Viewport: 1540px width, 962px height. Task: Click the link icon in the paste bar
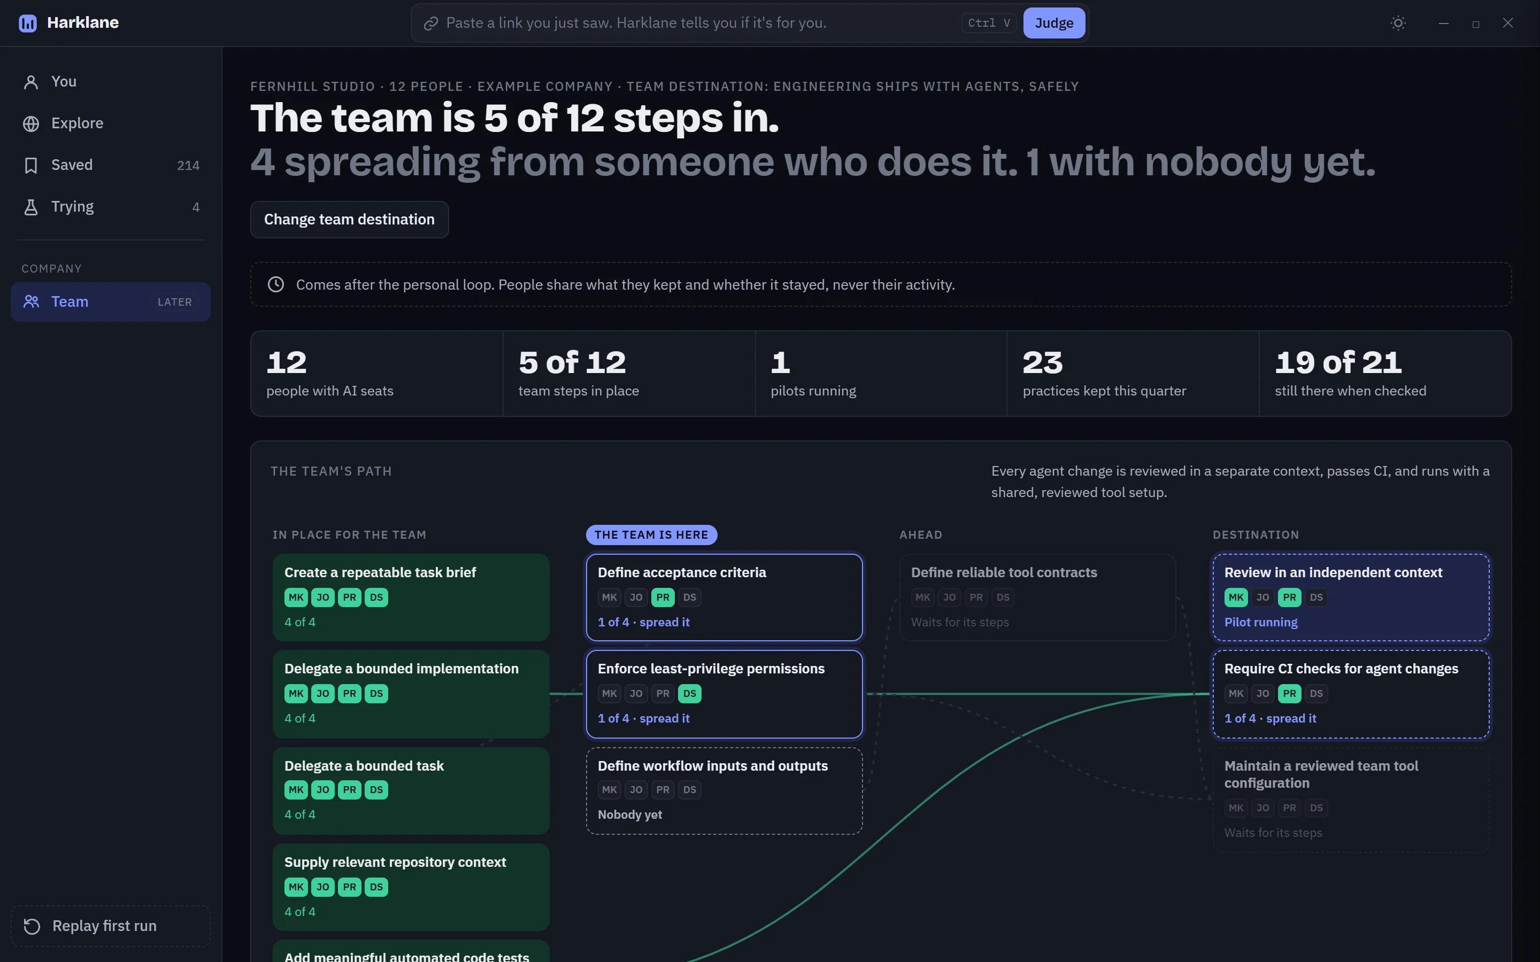click(431, 24)
